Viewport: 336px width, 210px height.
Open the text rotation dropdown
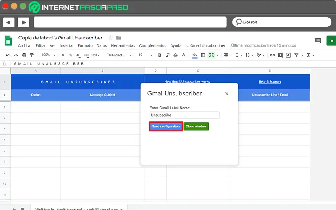[x=261, y=55]
